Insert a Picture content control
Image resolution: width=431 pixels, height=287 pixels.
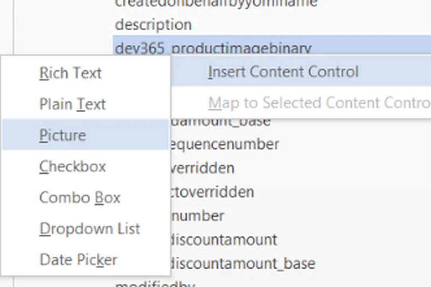point(62,135)
